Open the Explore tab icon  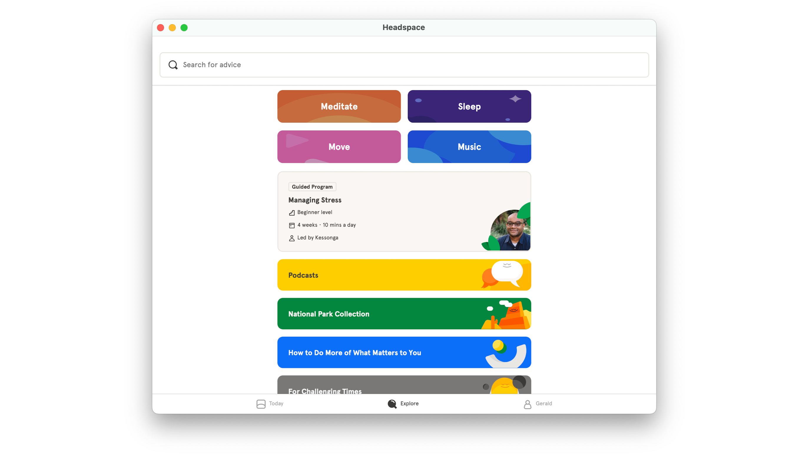click(392, 404)
